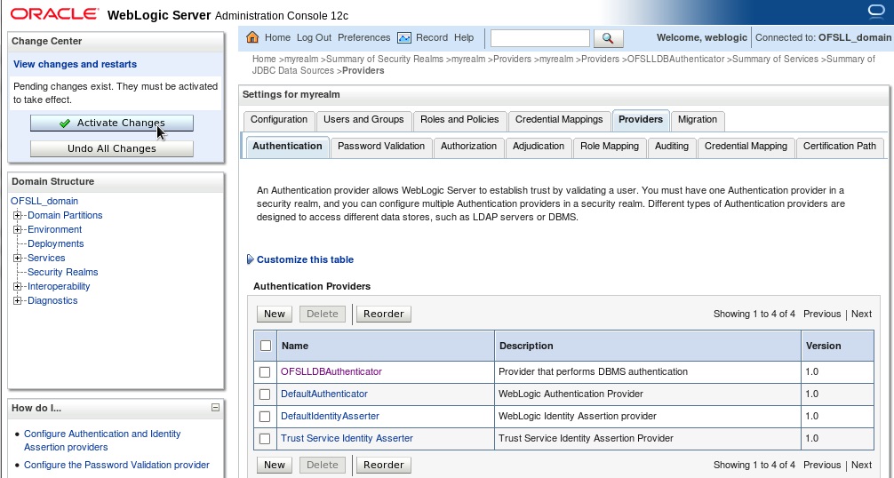Image resolution: width=894 pixels, height=478 pixels.
Task: Click View changes and restarts link
Action: 75,64
